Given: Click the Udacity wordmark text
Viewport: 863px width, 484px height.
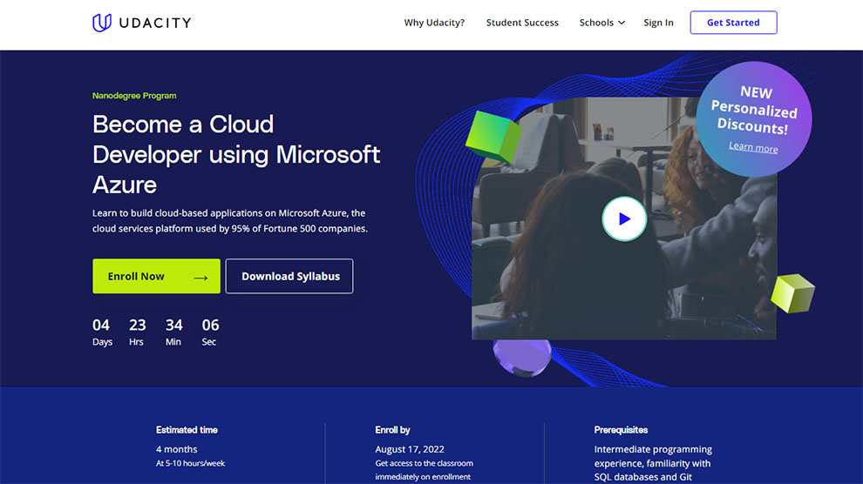Looking at the screenshot, I should coord(156,23).
